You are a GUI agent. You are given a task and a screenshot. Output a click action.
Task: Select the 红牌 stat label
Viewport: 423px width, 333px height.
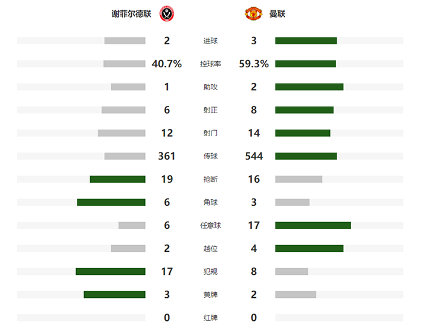210,317
